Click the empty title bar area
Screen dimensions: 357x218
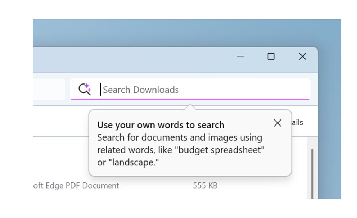pyautogui.click(x=132, y=60)
